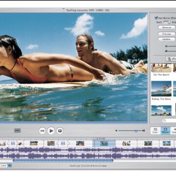The width and height of the screenshot is (176, 176).
Task: Click the duration slider rabbit icon
Action: coord(166,51)
